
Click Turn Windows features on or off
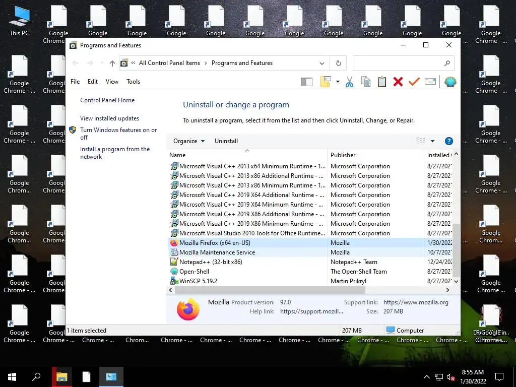[x=118, y=134]
